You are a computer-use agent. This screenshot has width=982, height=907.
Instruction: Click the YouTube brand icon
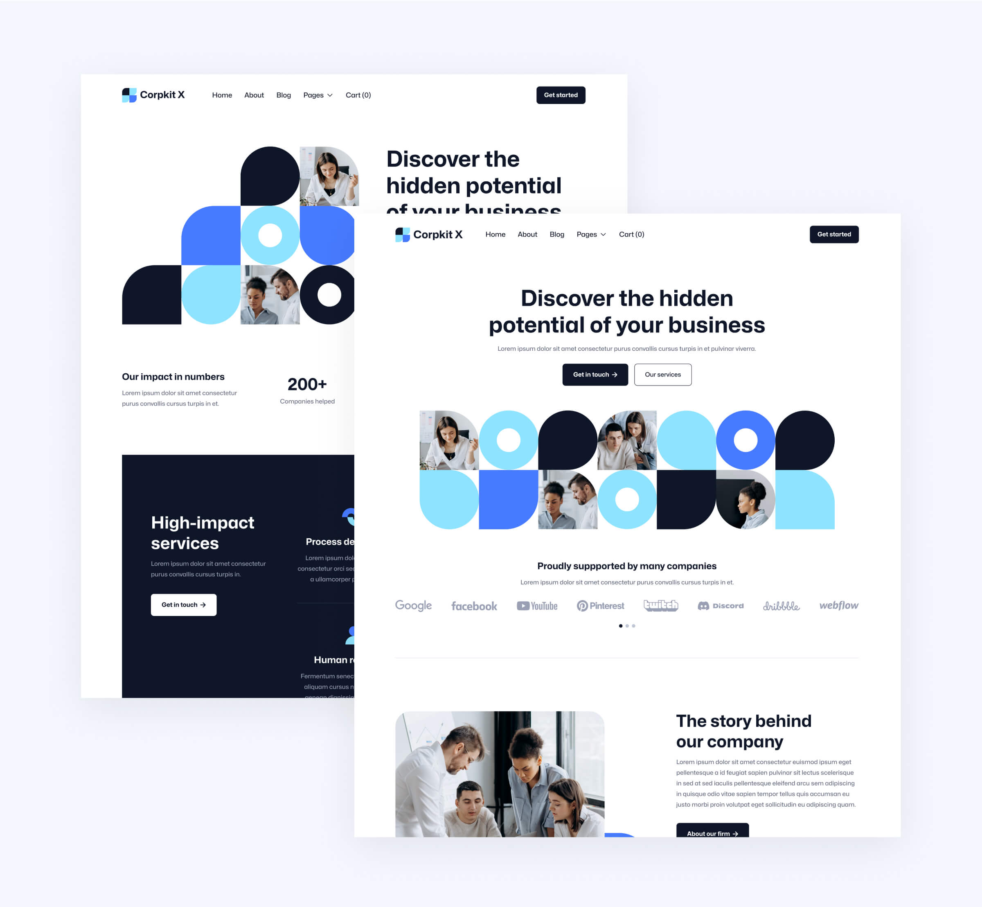[537, 605]
